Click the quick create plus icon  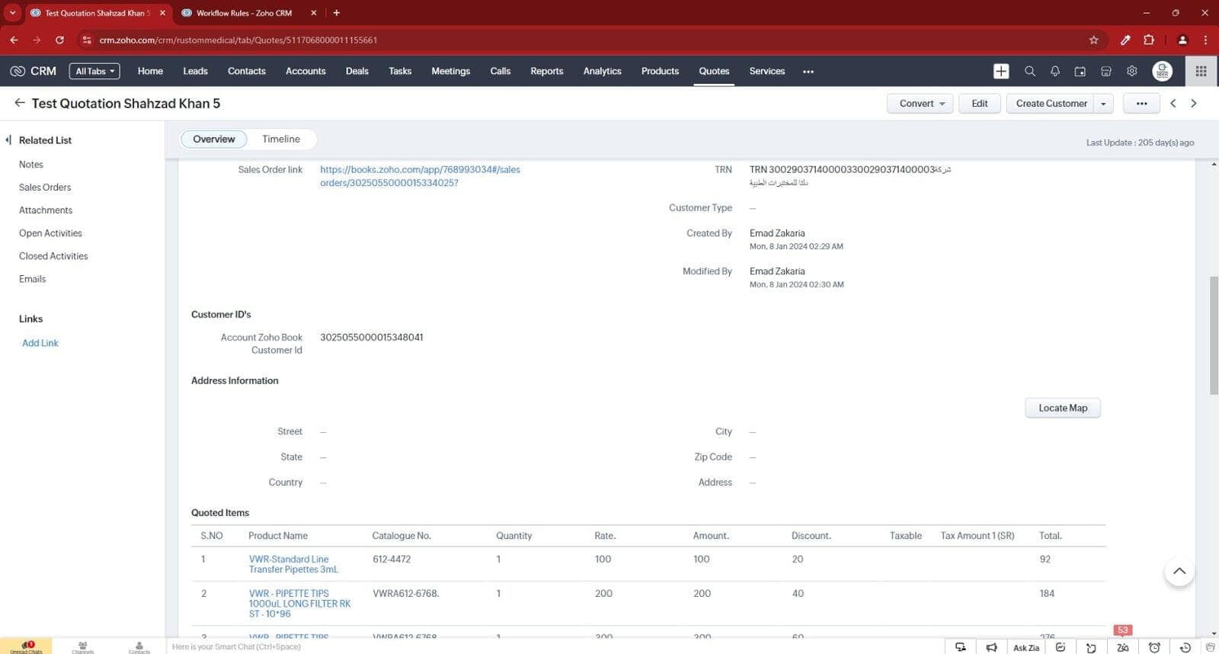click(1001, 71)
